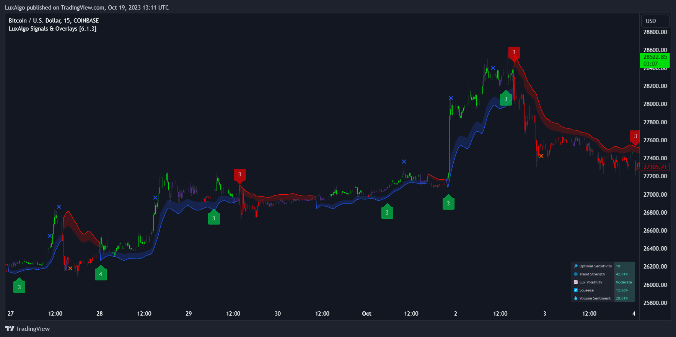This screenshot has height=337, width=676.
Task: Click the 28800.00 price axis label
Action: [655, 32]
